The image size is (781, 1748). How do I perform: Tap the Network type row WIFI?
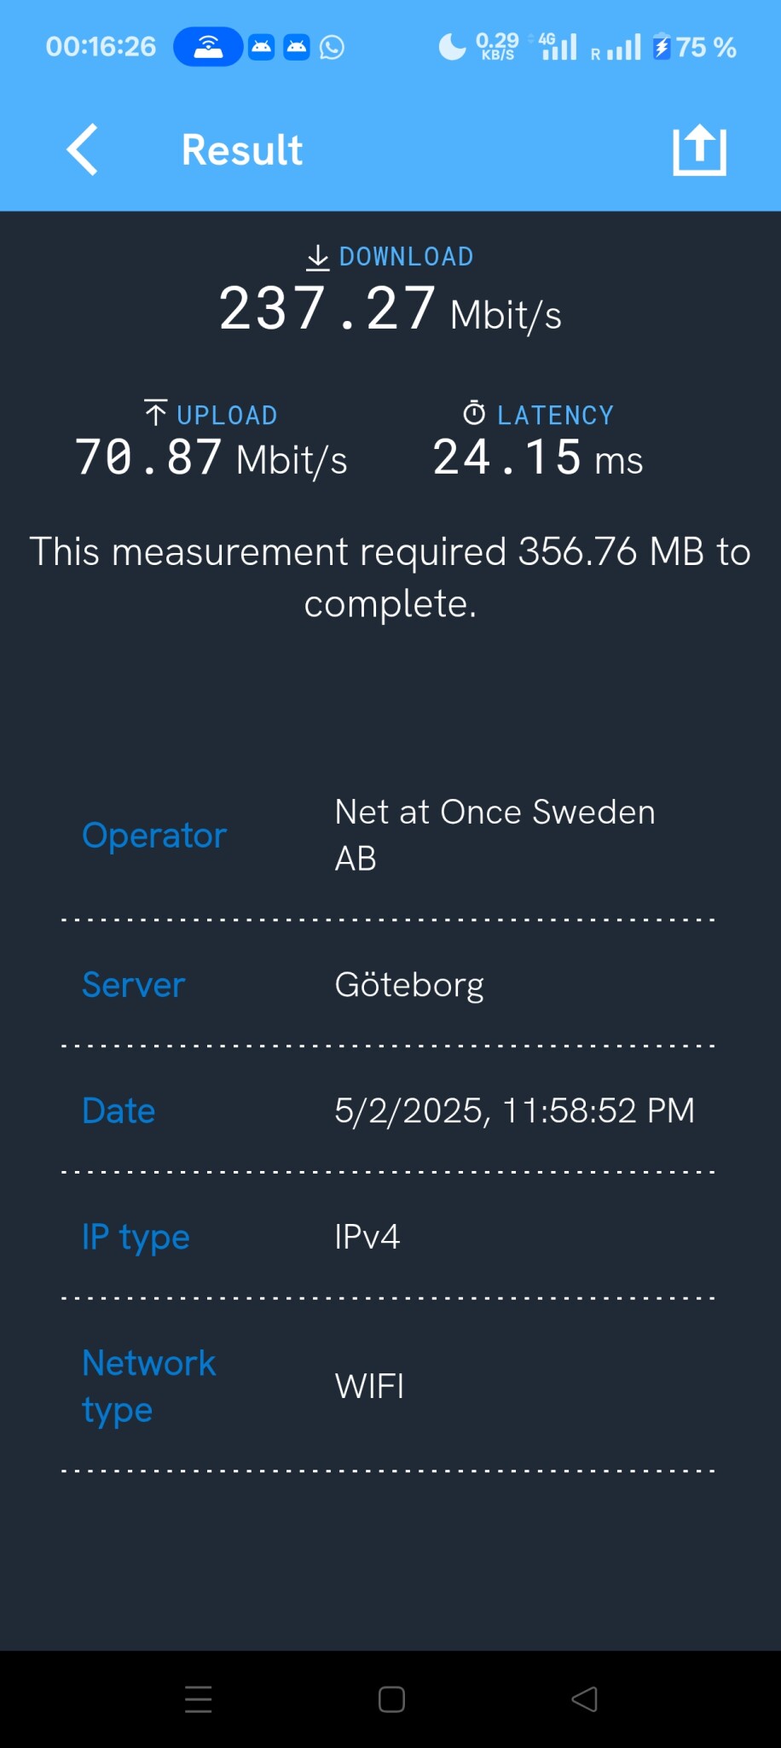[x=390, y=1386]
